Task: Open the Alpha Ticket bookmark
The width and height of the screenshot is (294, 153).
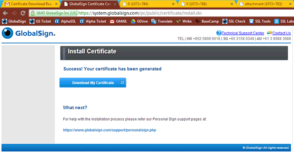Action: [93, 21]
